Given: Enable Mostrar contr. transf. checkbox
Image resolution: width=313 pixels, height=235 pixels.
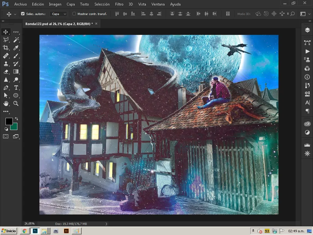Looking at the screenshot, I should point(74,14).
